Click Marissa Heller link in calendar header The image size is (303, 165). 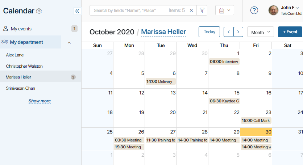[163, 32]
